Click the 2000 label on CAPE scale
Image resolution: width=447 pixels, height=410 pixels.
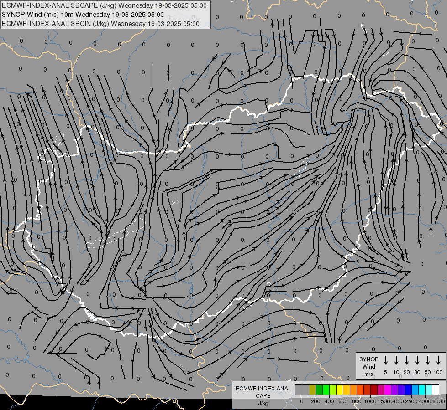coord(398,401)
